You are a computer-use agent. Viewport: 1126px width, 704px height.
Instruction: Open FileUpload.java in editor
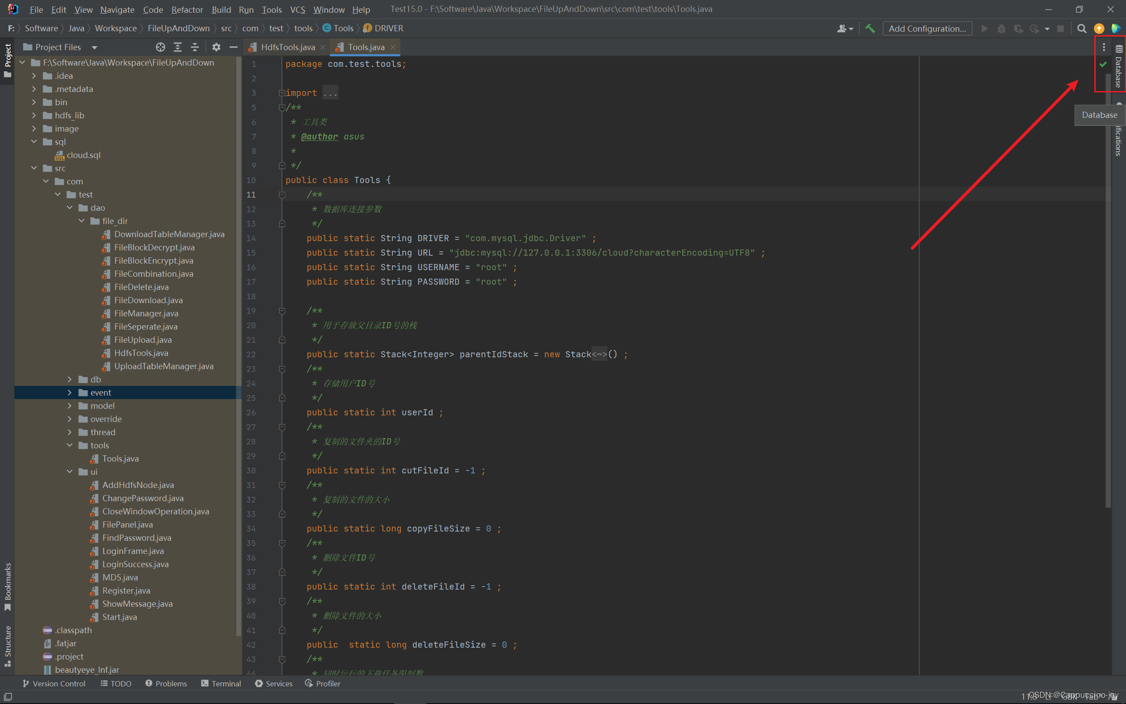pyautogui.click(x=142, y=339)
